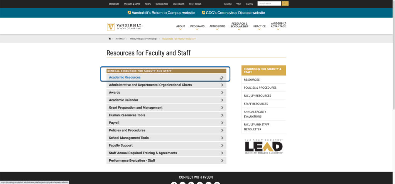Click the Vanderbilt School of Nursing logo

click(x=125, y=27)
